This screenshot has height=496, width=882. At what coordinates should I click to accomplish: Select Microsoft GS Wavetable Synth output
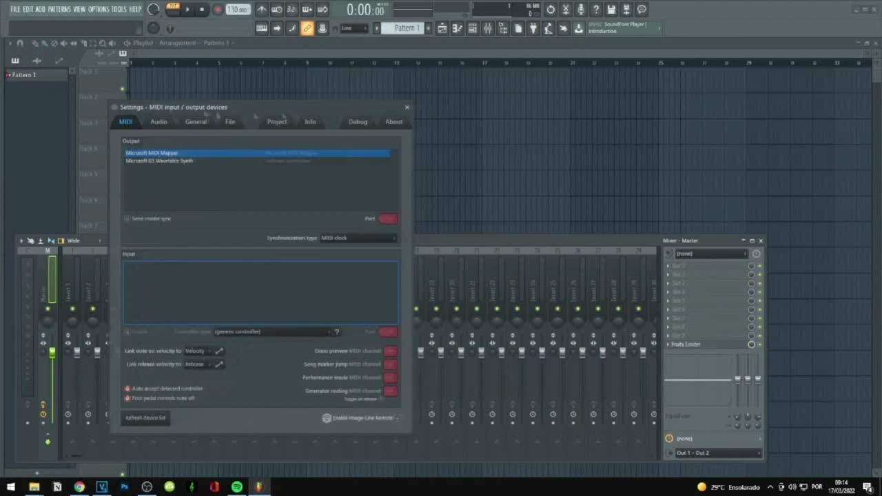click(x=258, y=161)
